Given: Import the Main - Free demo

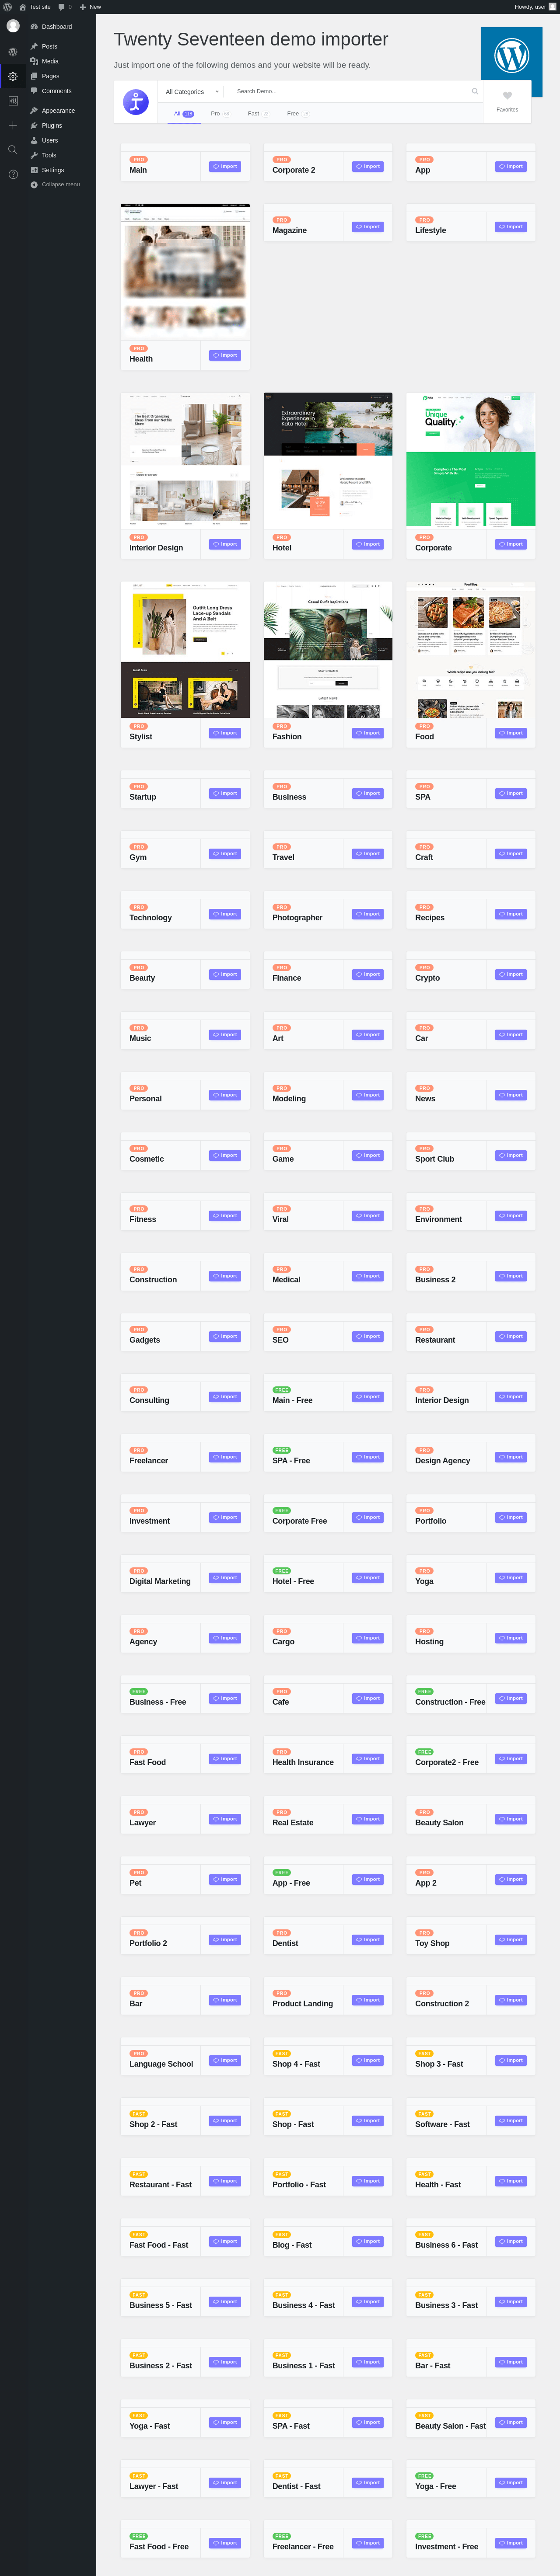Looking at the screenshot, I should pyautogui.click(x=368, y=1396).
